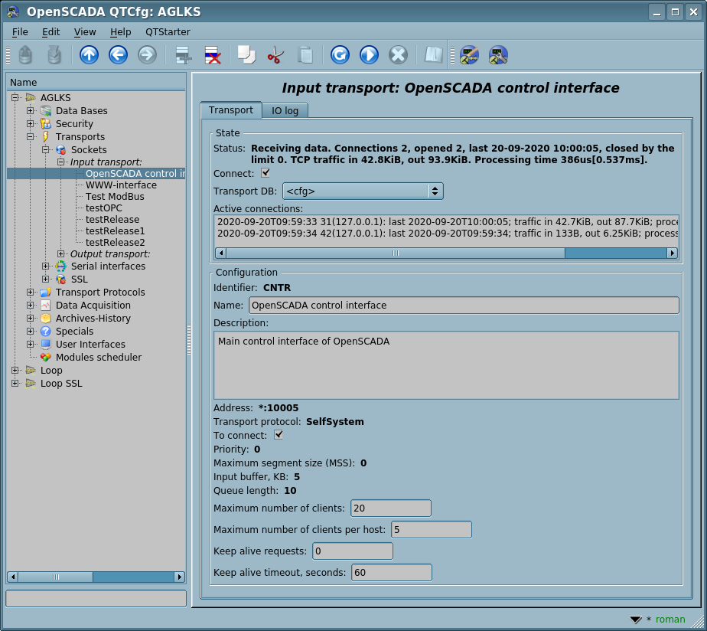Click the Keep alive timeout seconds field
This screenshot has height=631, width=707.
392,572
